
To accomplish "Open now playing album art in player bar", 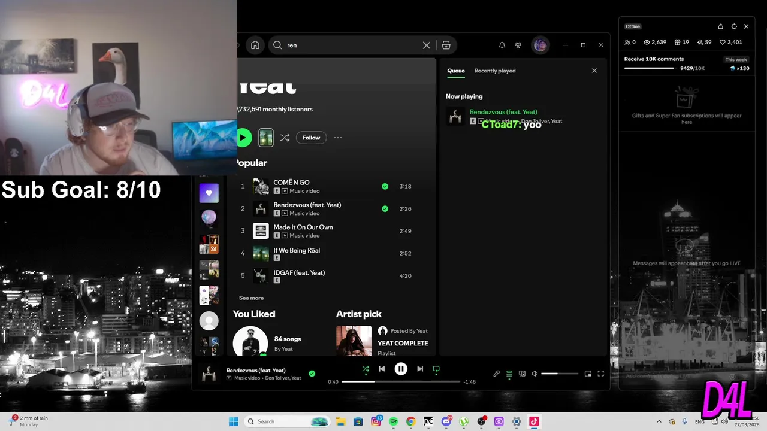I will pos(209,374).
